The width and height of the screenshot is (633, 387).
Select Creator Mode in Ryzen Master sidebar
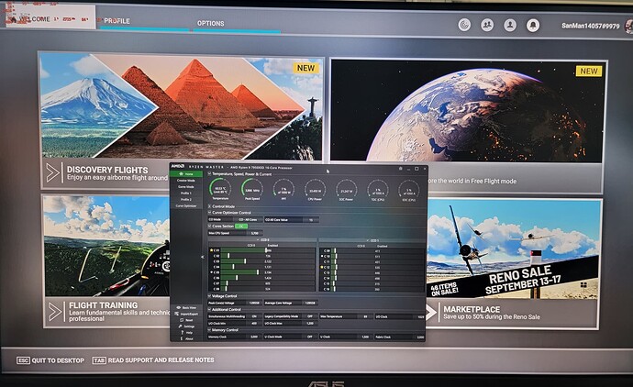186,181
